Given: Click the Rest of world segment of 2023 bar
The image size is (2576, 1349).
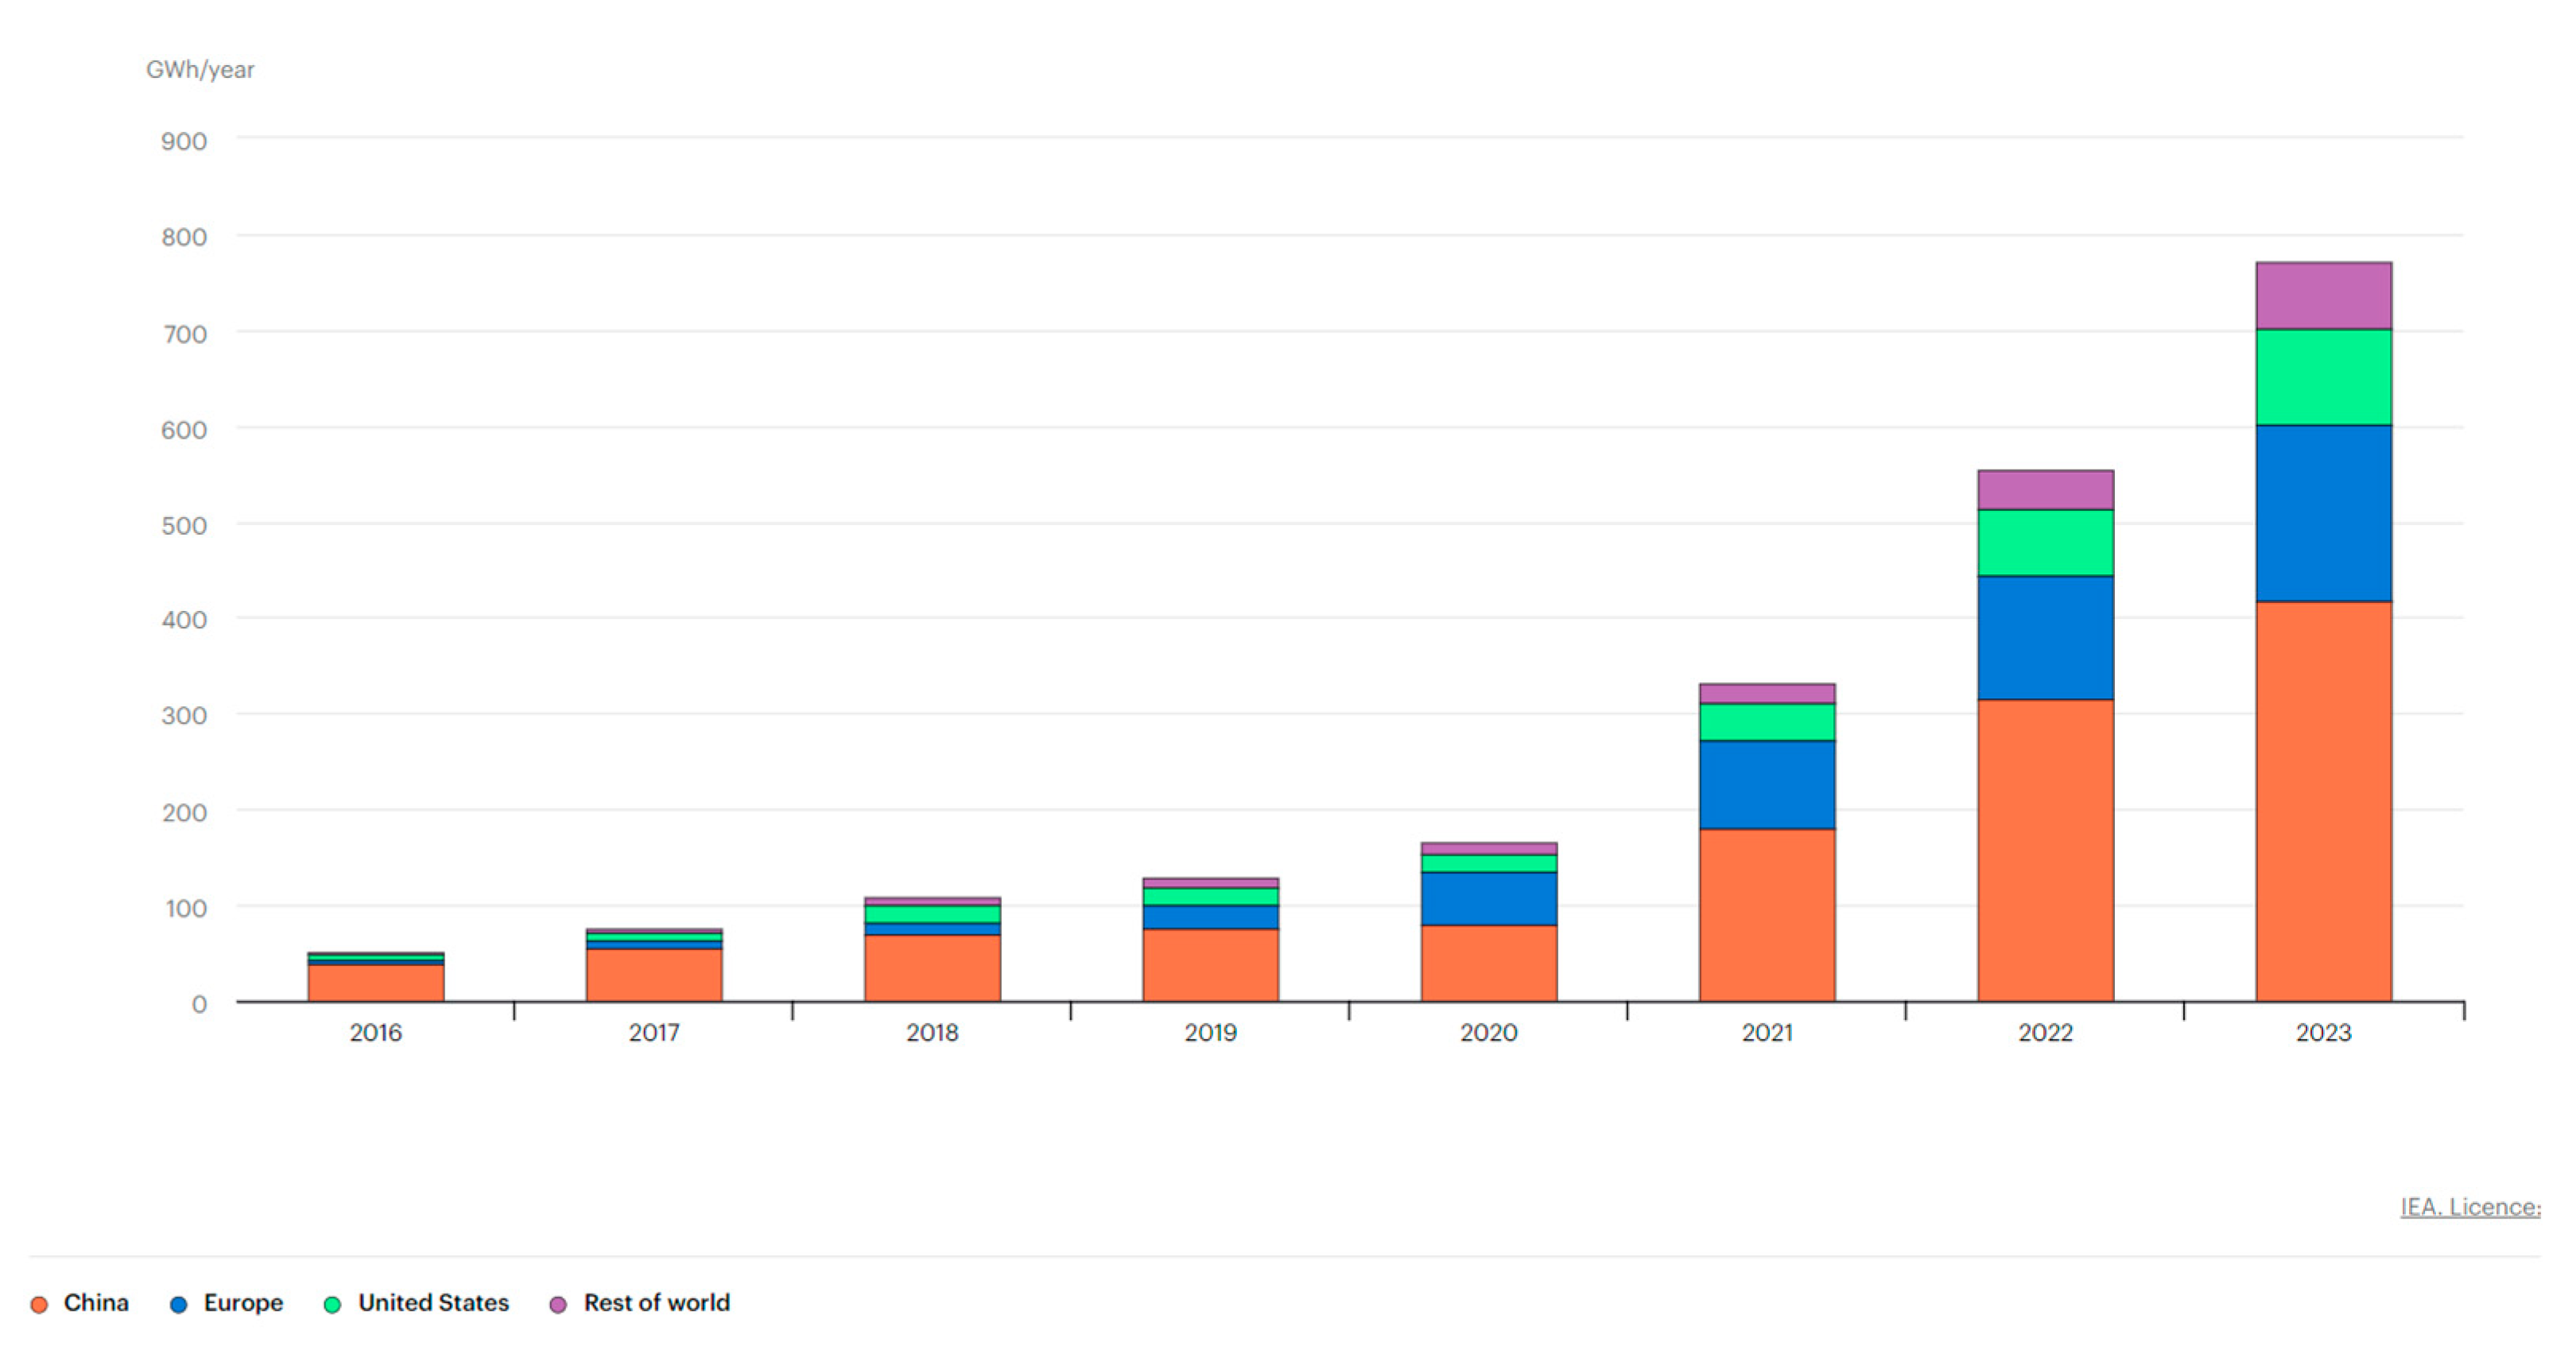Looking at the screenshot, I should click(x=2323, y=296).
